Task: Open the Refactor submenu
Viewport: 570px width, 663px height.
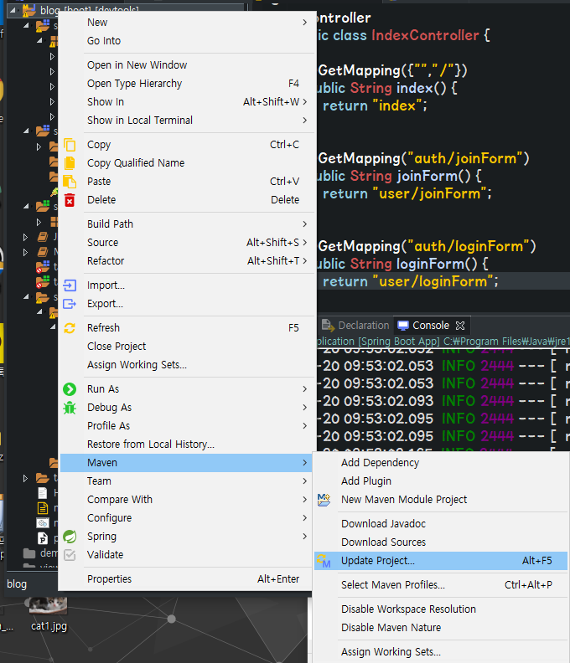Action: pos(187,261)
